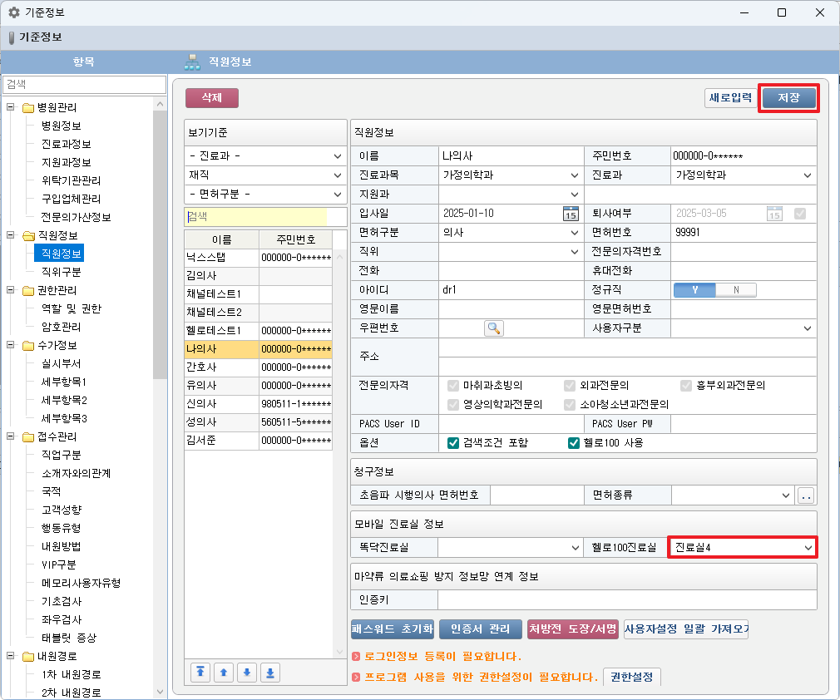Click the move-down arrow icon below staff list
840x700 pixels.
pos(247,673)
